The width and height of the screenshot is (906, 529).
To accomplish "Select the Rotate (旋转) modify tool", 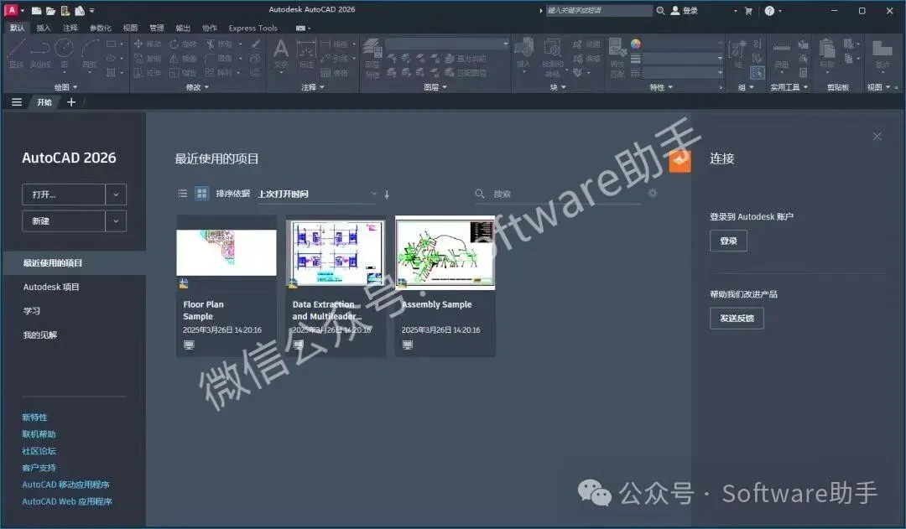I will pyautogui.click(x=183, y=44).
